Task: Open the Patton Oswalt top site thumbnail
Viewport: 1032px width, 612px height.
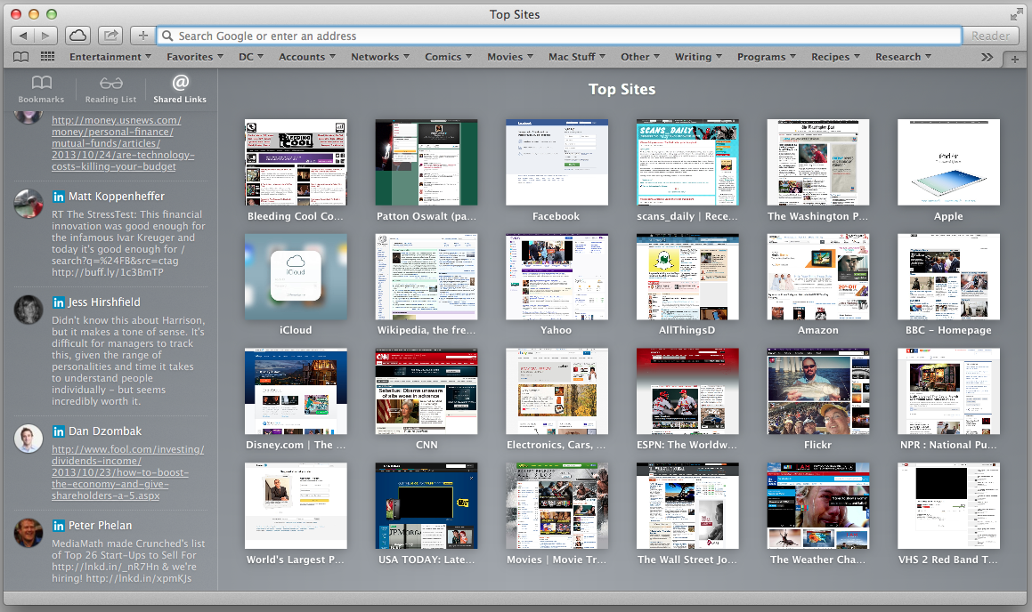Action: 427,162
